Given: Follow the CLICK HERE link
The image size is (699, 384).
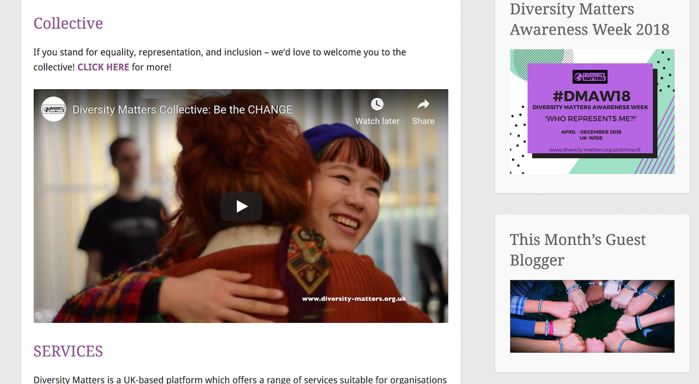Looking at the screenshot, I should click(x=103, y=67).
